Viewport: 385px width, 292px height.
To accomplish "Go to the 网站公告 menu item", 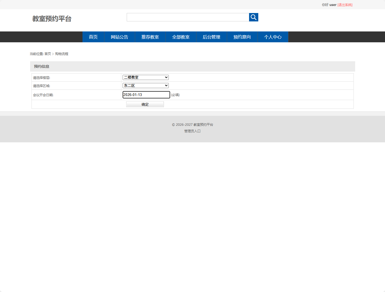I will [119, 37].
